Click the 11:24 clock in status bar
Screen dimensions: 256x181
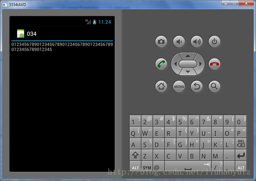coord(104,22)
